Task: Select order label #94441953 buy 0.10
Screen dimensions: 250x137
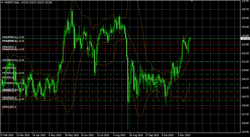Action: click(x=13, y=99)
